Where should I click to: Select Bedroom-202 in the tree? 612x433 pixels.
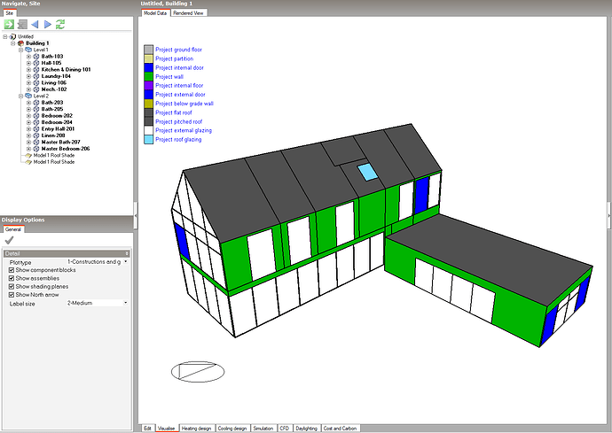(57, 116)
